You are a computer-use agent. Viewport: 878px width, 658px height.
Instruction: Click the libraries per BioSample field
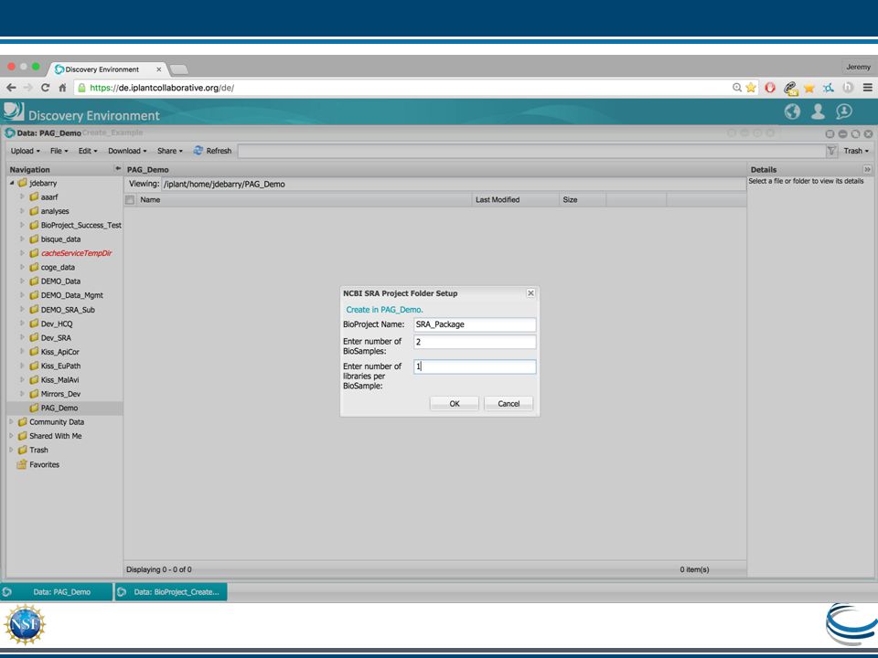tap(475, 366)
